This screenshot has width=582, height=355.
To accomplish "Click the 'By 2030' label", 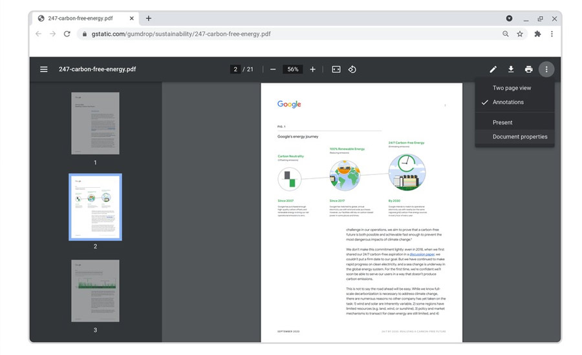I will click(394, 201).
